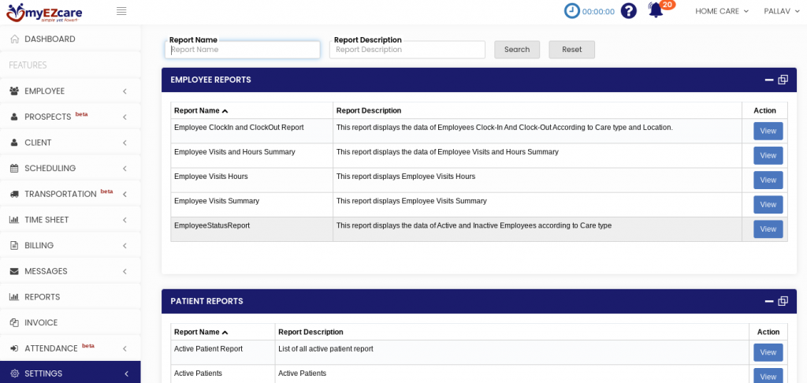Open the help question mark icon
Viewport: 807px width, 383px height.
[x=628, y=11]
